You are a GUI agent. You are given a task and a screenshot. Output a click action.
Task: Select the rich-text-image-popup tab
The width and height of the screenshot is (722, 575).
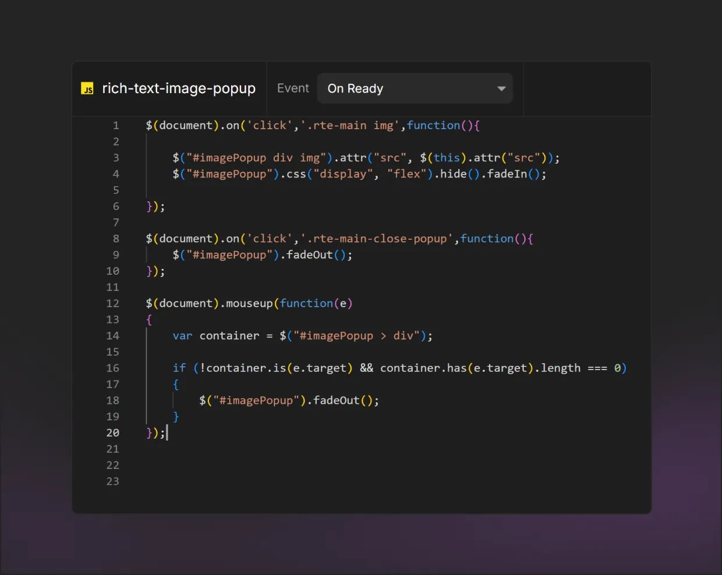[x=169, y=88]
